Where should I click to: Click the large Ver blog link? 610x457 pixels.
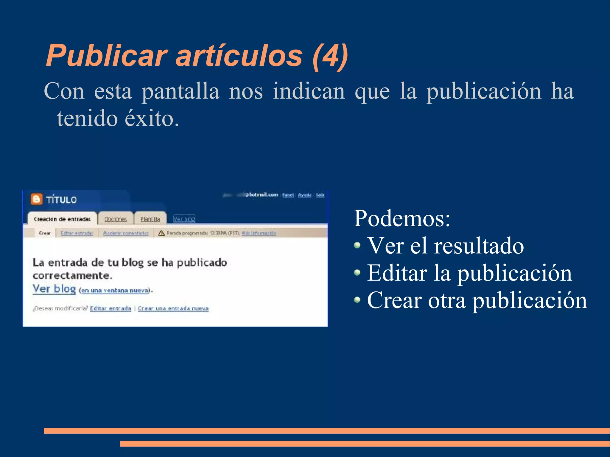coord(54,289)
